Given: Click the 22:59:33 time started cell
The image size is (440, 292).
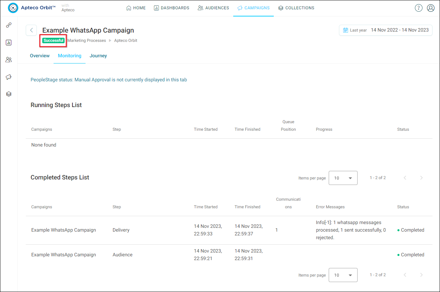Looking at the screenshot, I should (x=208, y=230).
